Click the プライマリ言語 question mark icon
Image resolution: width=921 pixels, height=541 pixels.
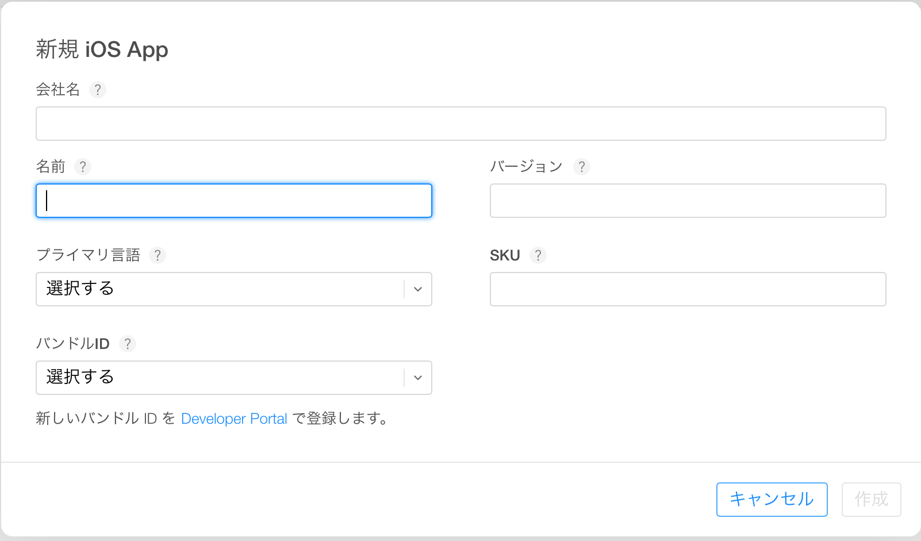[158, 255]
